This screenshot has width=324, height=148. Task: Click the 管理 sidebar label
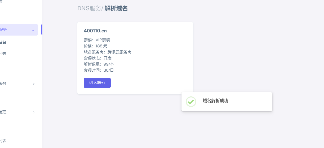[3, 112]
